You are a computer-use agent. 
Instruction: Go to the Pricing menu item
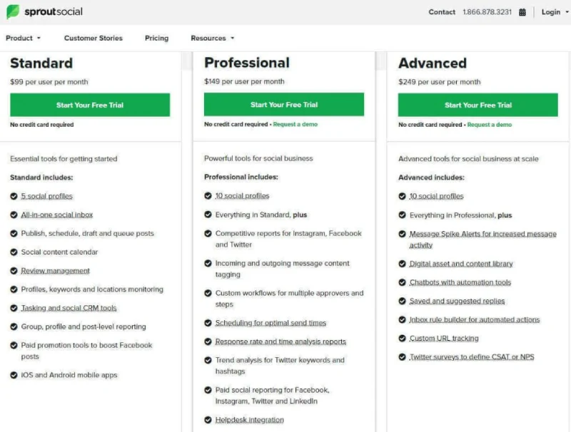point(156,38)
